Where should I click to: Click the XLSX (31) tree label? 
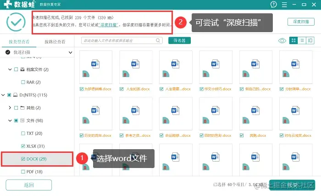pos(35,146)
